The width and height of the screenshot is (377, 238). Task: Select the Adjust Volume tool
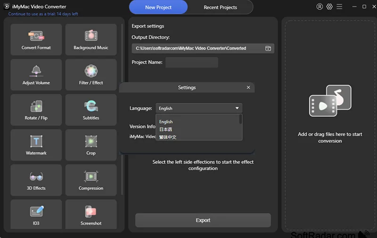(36, 75)
